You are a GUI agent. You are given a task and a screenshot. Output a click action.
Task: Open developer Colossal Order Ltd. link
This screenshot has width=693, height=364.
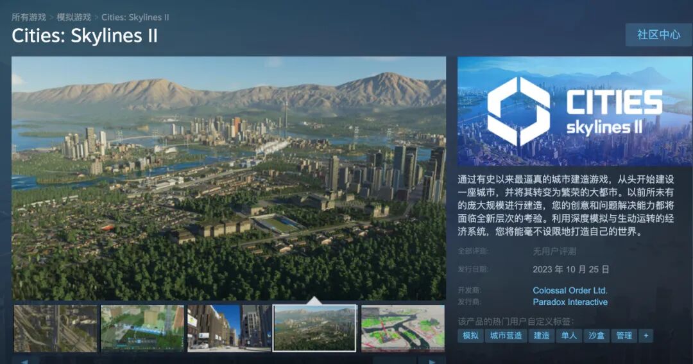click(570, 291)
